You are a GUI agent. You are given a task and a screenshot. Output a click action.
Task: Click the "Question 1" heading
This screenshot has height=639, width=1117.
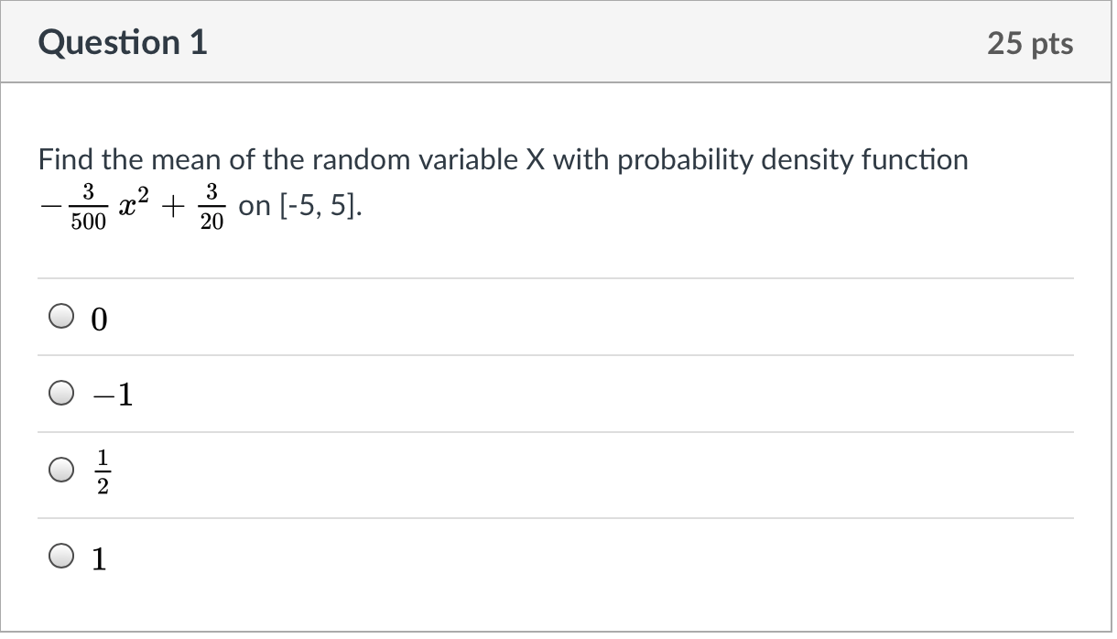(x=124, y=43)
